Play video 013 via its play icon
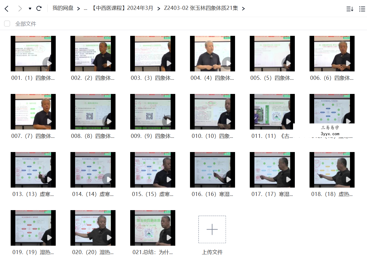Image resolution: width=367 pixels, height=261 pixels. click(49, 179)
